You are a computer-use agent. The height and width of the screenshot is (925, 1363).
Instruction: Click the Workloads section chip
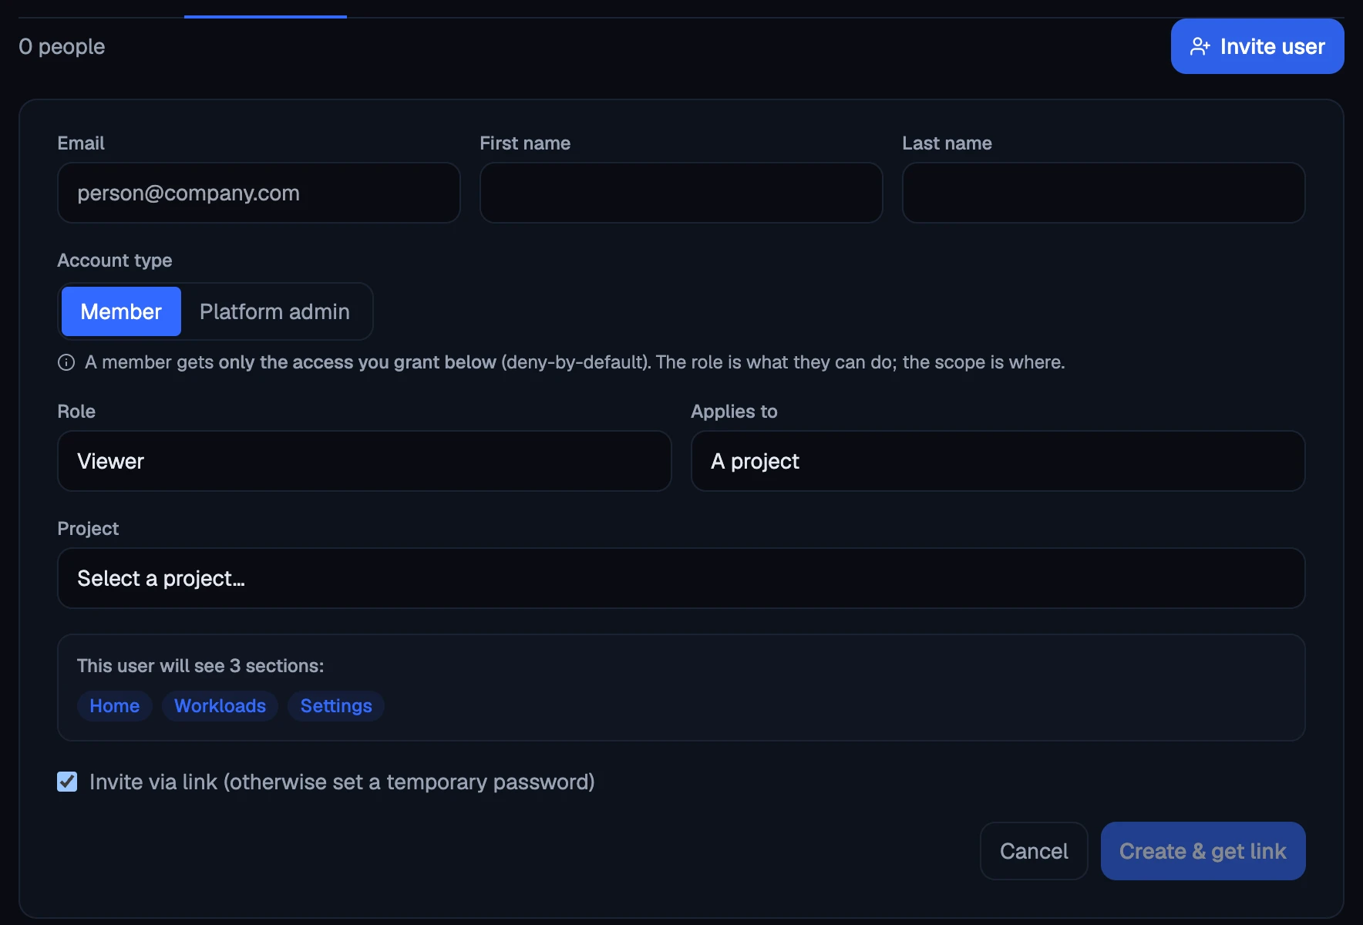click(220, 706)
